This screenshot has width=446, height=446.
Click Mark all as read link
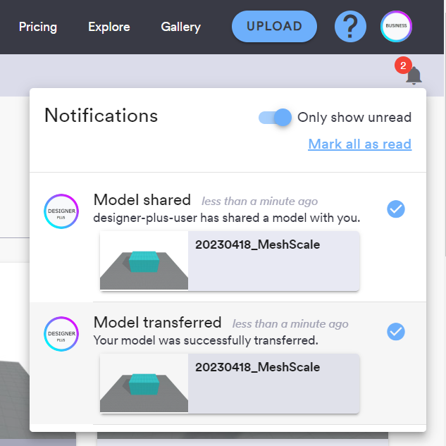click(x=359, y=144)
